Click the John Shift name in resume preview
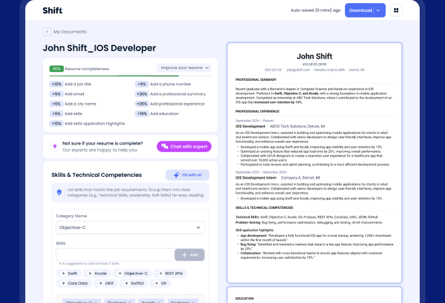Screen dimensions: 445x303 pyautogui.click(x=314, y=56)
